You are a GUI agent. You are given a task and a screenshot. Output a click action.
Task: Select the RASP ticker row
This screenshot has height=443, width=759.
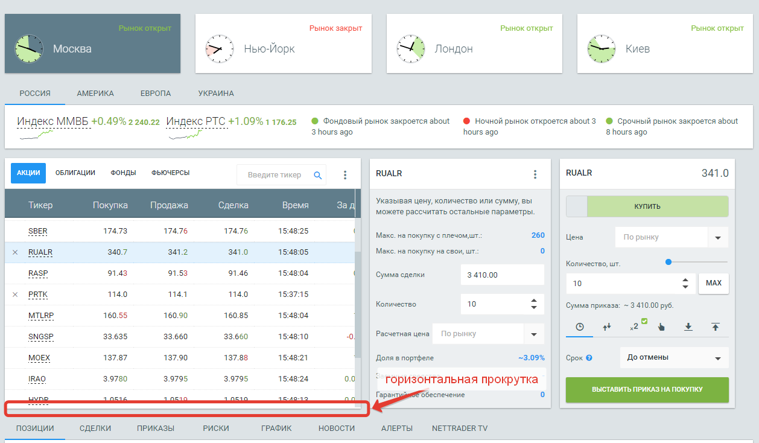[x=180, y=273]
